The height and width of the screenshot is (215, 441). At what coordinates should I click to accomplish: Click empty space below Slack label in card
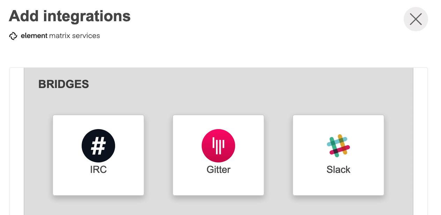[338, 185]
